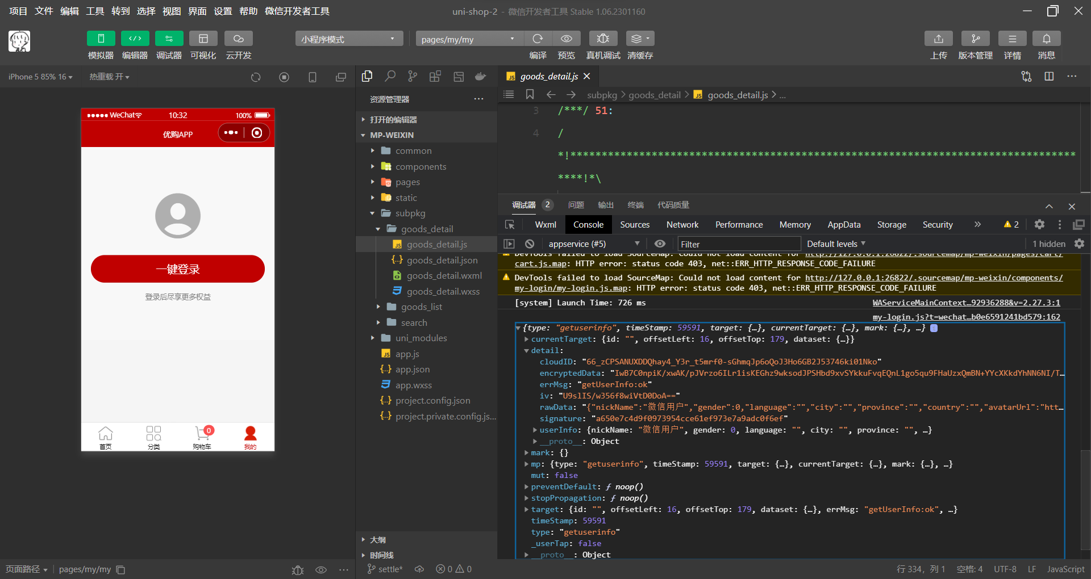The height and width of the screenshot is (579, 1091).
Task: Open the iPhone 5 85% device dropdown
Action: click(40, 77)
